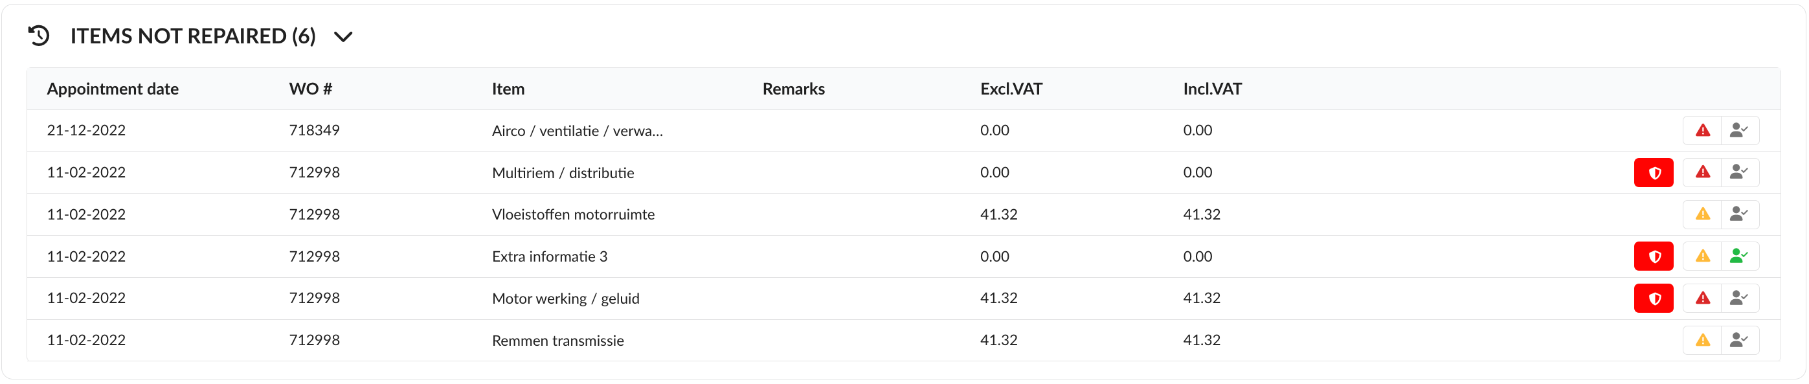Image resolution: width=1809 pixels, height=384 pixels.
Task: Click orange warning icon on Vloeistoffen motorruimte row
Action: click(x=1702, y=214)
